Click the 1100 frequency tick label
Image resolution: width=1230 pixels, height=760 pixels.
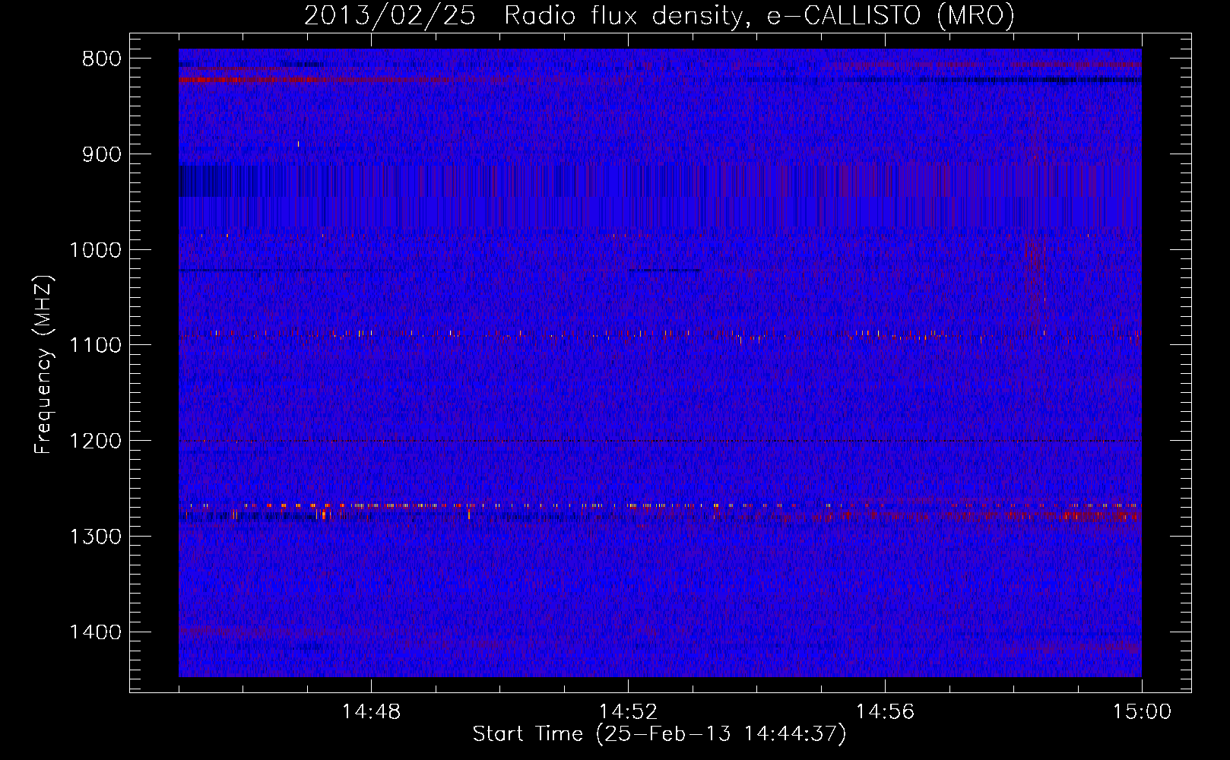pos(94,346)
